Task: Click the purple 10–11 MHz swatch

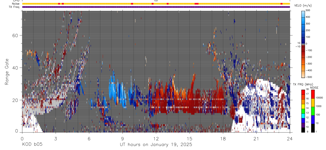Action: [x=303, y=125]
